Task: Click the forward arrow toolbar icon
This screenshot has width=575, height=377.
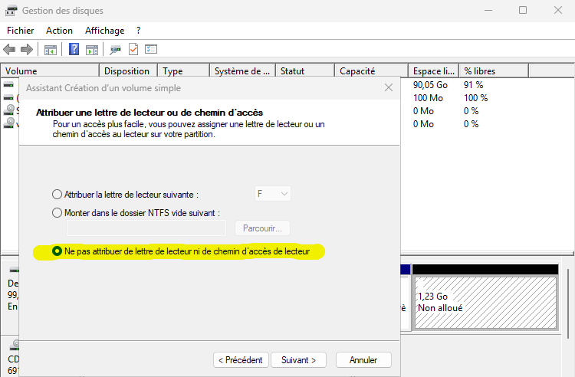Action: click(26, 50)
